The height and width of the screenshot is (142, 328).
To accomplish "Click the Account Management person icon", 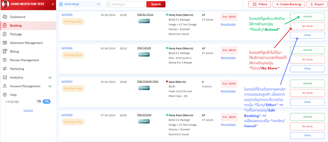I will point(5,86).
